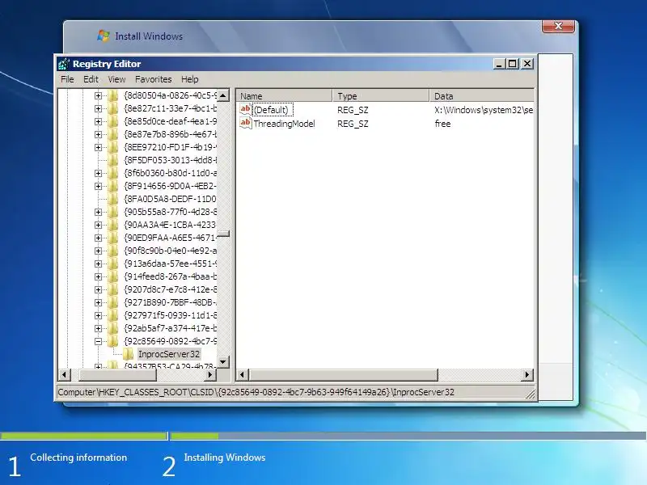Expand the {9271B890-7BBF-48DB key
This screenshot has height=485, width=647.
point(98,302)
